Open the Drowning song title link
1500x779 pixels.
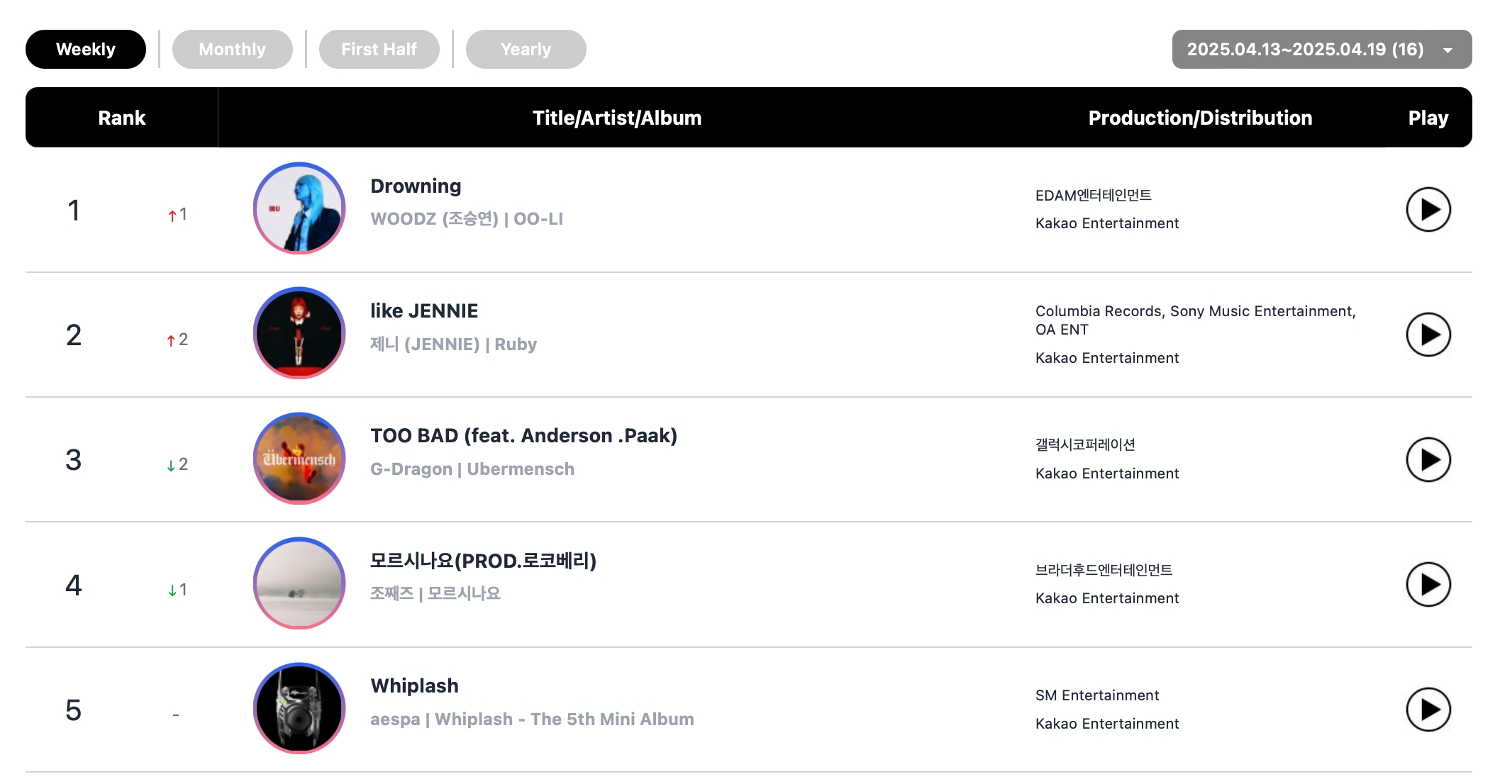(x=416, y=186)
